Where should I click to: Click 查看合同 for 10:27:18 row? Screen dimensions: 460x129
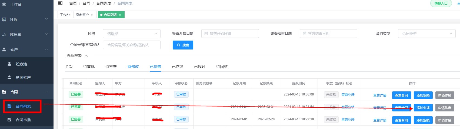[x=402, y=120]
